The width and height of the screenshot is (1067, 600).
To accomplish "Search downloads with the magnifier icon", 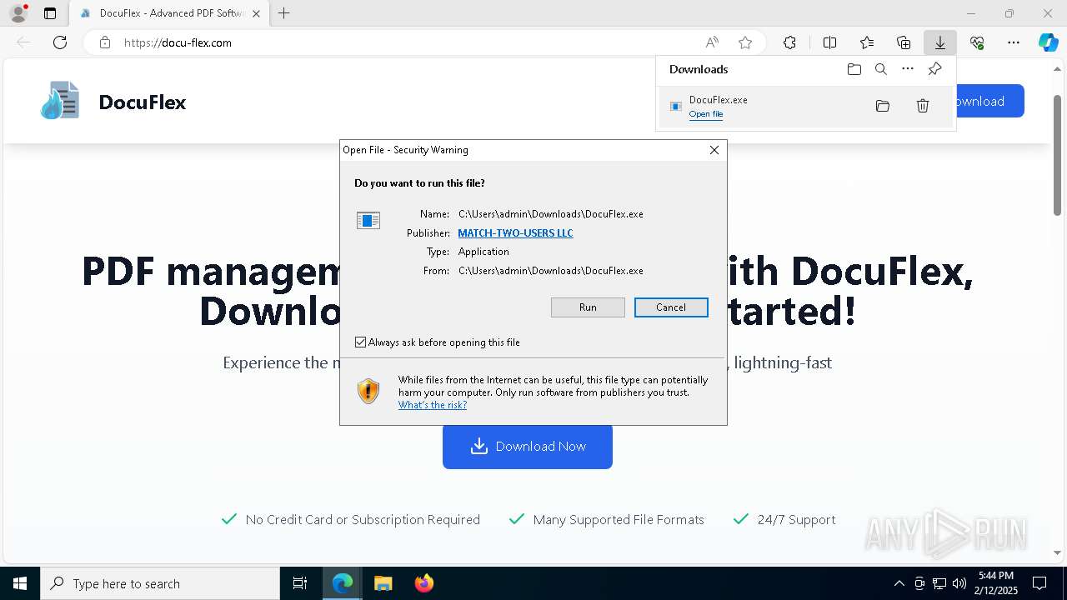I will tap(881, 69).
